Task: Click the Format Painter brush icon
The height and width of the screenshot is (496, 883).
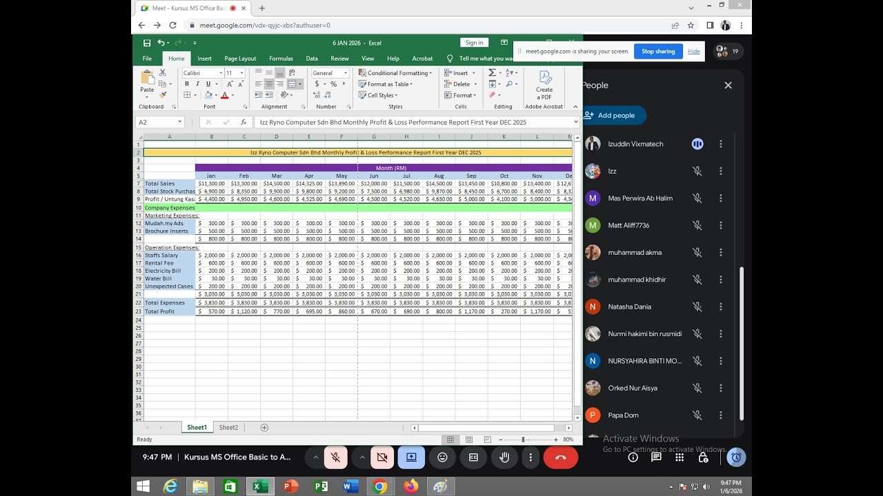Action: 163,95
